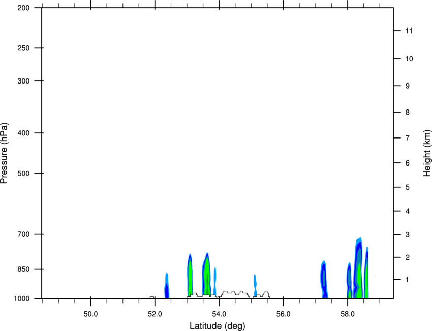The width and height of the screenshot is (432, 331).
Task: Click the 54.0 latitude label
Action: click(x=219, y=314)
